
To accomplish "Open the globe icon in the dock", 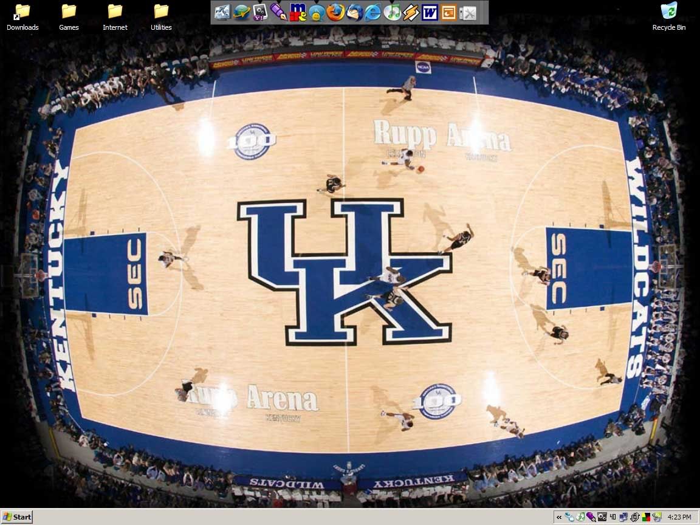I will [241, 12].
